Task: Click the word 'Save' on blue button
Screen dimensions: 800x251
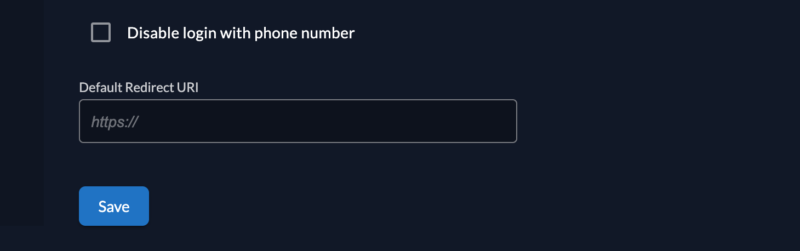Action: click(x=114, y=207)
